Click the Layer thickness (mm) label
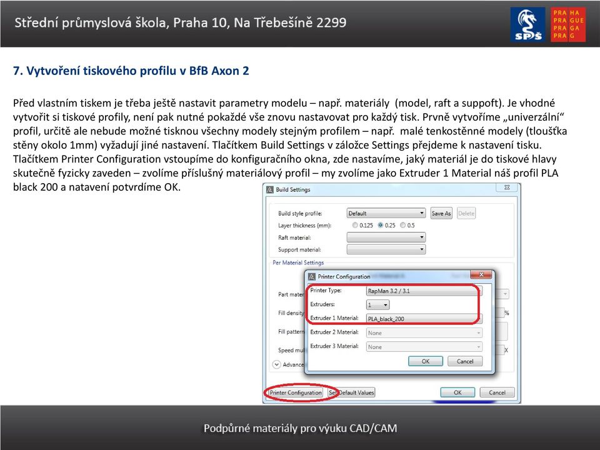Image resolution: width=600 pixels, height=450 pixels. pos(304,226)
